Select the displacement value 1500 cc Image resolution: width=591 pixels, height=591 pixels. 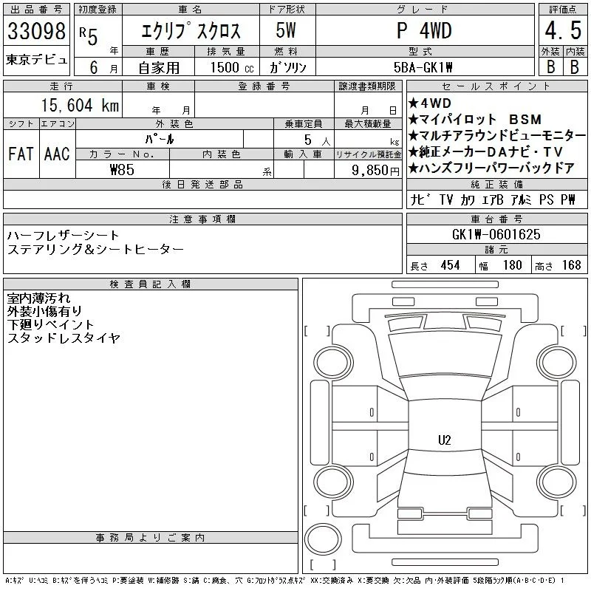tap(232, 67)
